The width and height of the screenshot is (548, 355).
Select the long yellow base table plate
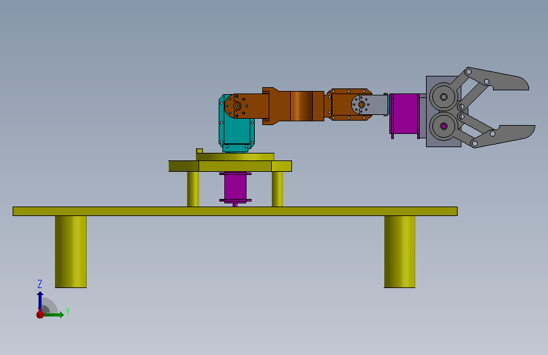235,211
